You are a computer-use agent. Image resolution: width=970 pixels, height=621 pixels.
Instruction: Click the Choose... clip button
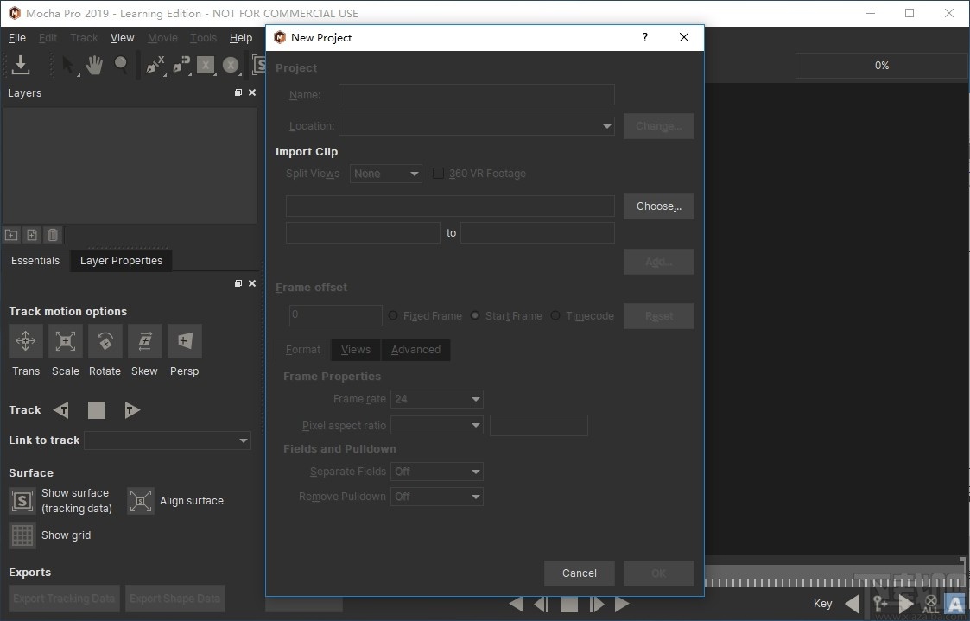659,206
